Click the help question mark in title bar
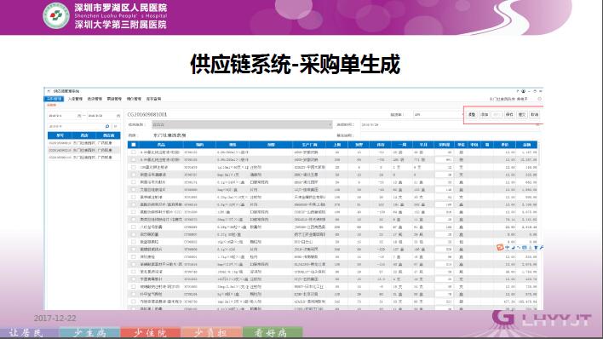Image resolution: width=603 pixels, height=339 pixels. pos(518,91)
